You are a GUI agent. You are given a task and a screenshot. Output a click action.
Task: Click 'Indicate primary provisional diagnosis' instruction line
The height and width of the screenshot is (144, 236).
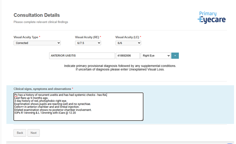(x=120, y=66)
